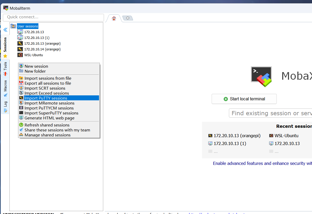Select 172.20.10.13 (orangepi) session in tree
The height and width of the screenshot is (214, 312).
pyautogui.click(x=42, y=44)
